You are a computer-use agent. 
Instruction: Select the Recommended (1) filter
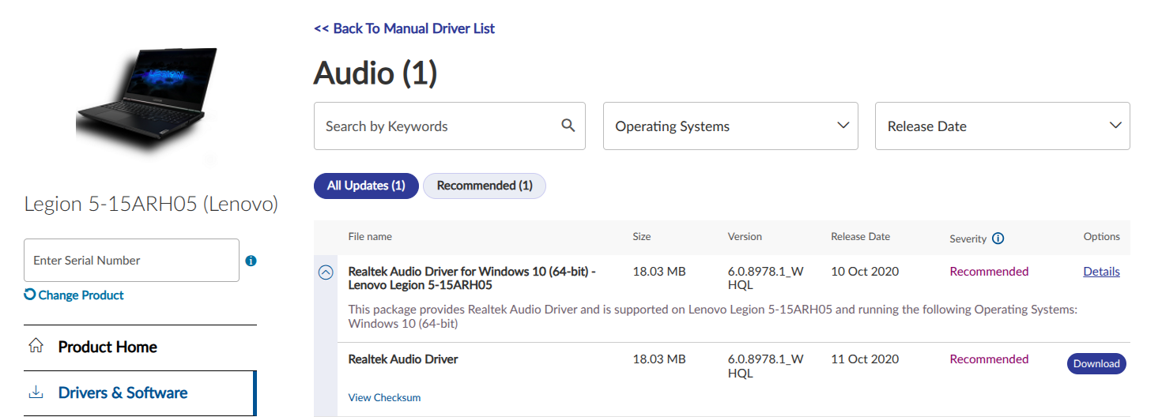click(x=485, y=186)
